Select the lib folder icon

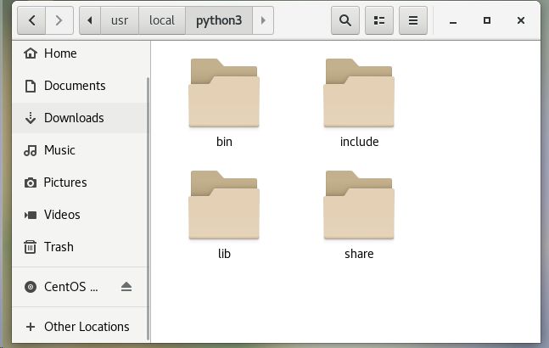(224, 205)
